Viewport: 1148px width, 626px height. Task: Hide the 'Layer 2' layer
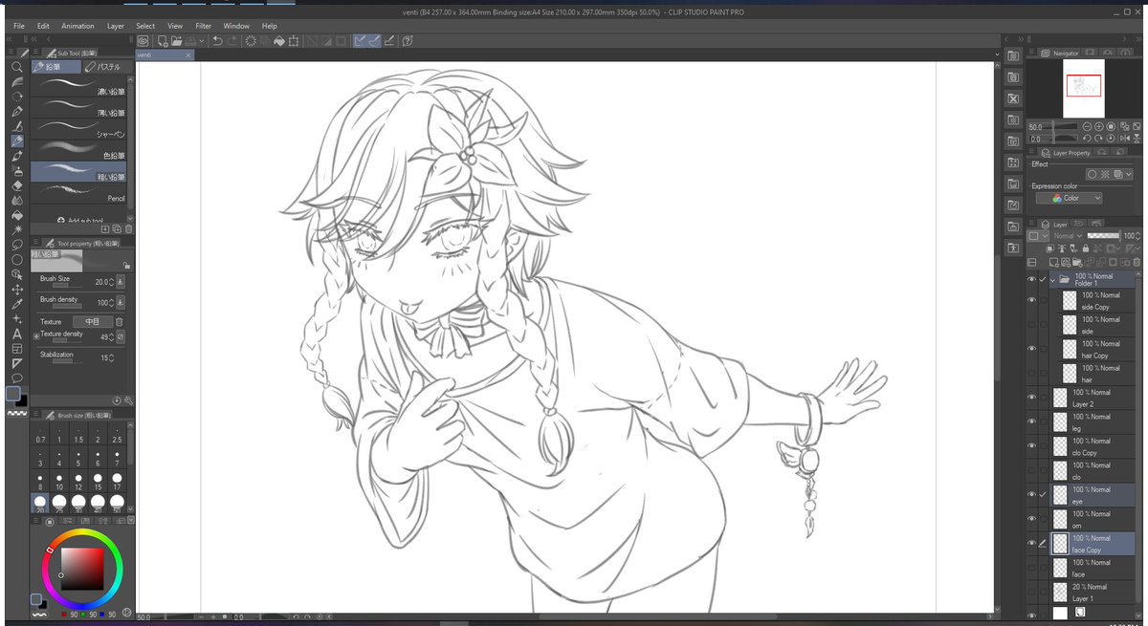[x=1031, y=398]
